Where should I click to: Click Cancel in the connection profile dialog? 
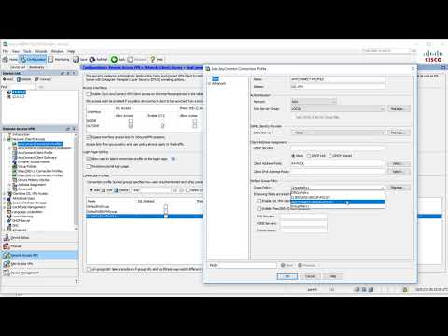tap(310, 276)
